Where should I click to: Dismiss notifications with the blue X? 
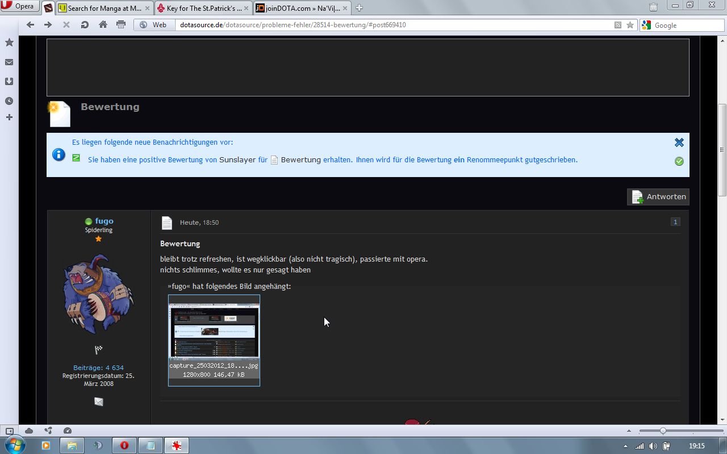click(x=679, y=142)
